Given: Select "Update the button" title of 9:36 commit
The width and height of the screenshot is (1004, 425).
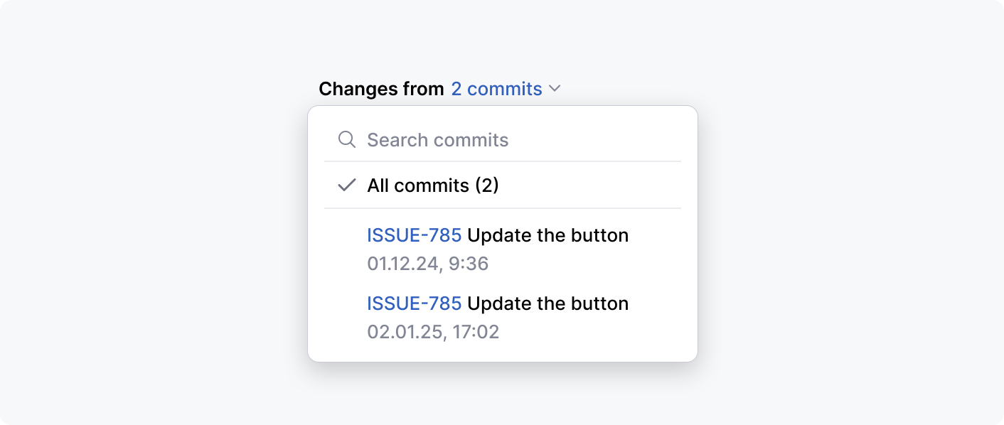Looking at the screenshot, I should (548, 235).
